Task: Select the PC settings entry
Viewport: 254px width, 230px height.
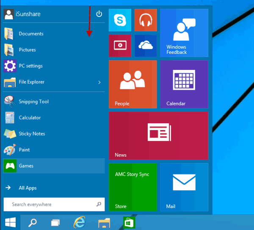Action: coord(54,66)
